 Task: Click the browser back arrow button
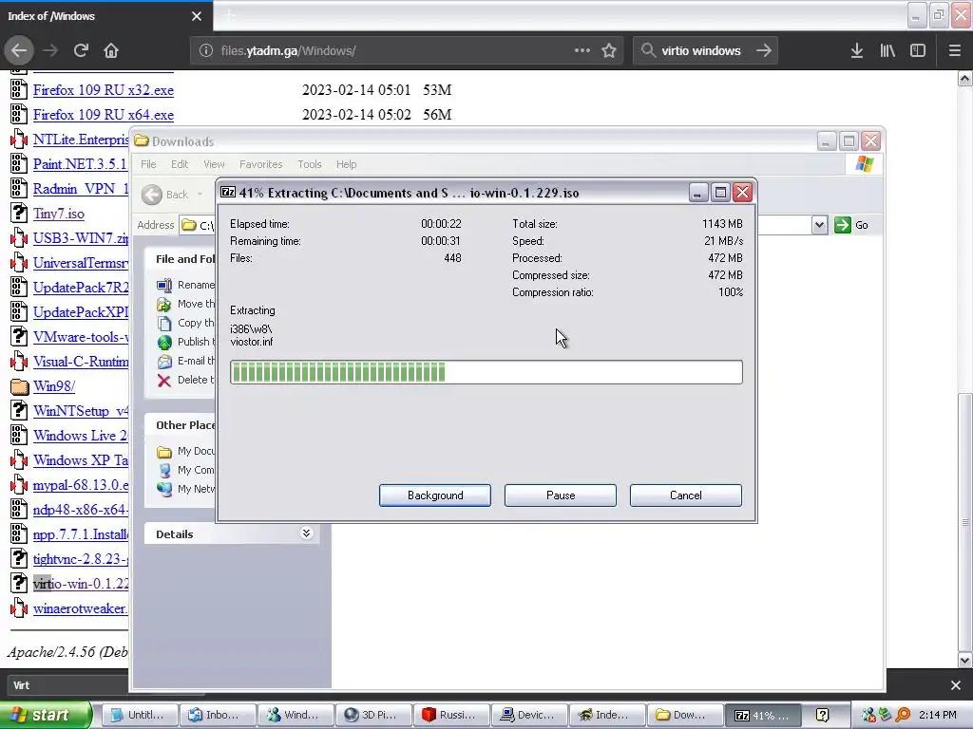pos(19,51)
